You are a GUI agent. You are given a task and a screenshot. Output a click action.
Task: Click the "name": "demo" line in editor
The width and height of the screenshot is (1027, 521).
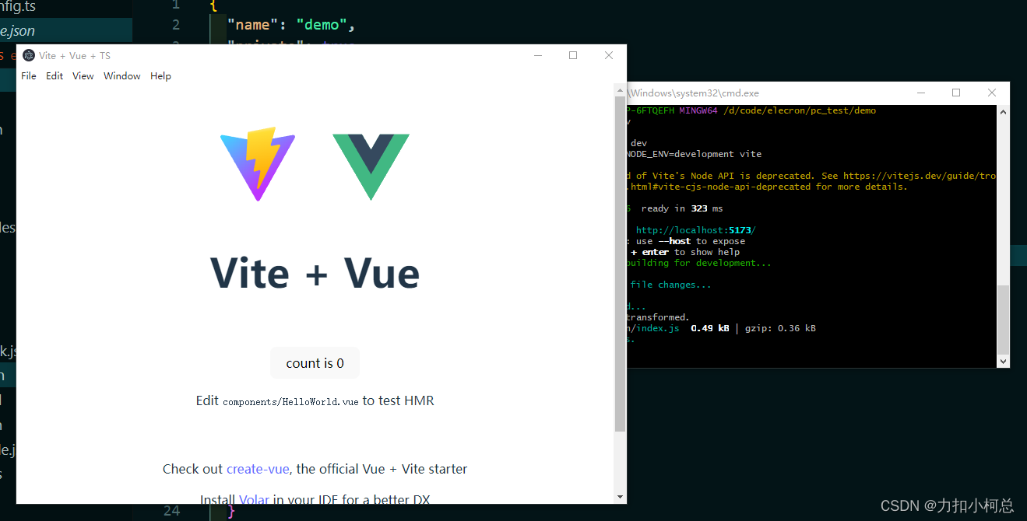pyautogui.click(x=291, y=24)
